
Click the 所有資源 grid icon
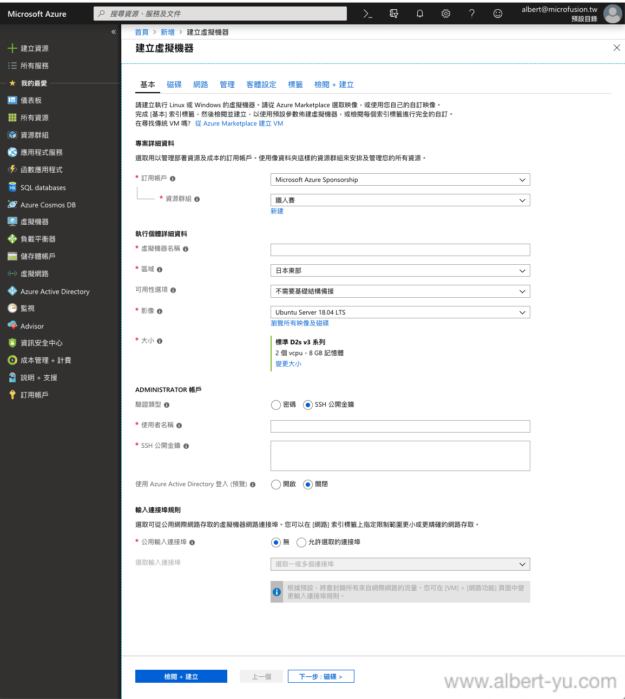[x=12, y=117]
